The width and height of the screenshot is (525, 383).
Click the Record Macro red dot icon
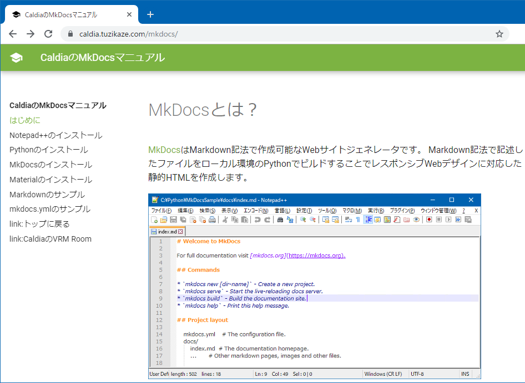[429, 219]
